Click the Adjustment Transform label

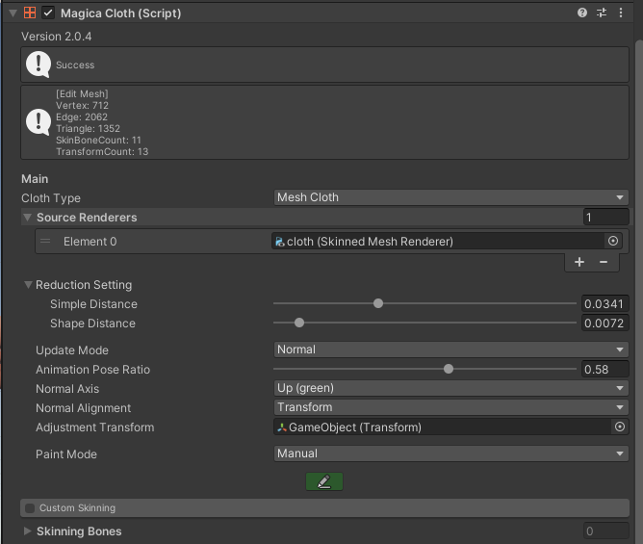[x=95, y=427]
